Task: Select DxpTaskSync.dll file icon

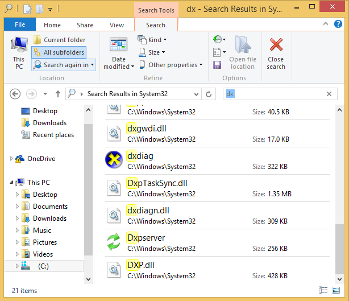Action: click(x=114, y=188)
